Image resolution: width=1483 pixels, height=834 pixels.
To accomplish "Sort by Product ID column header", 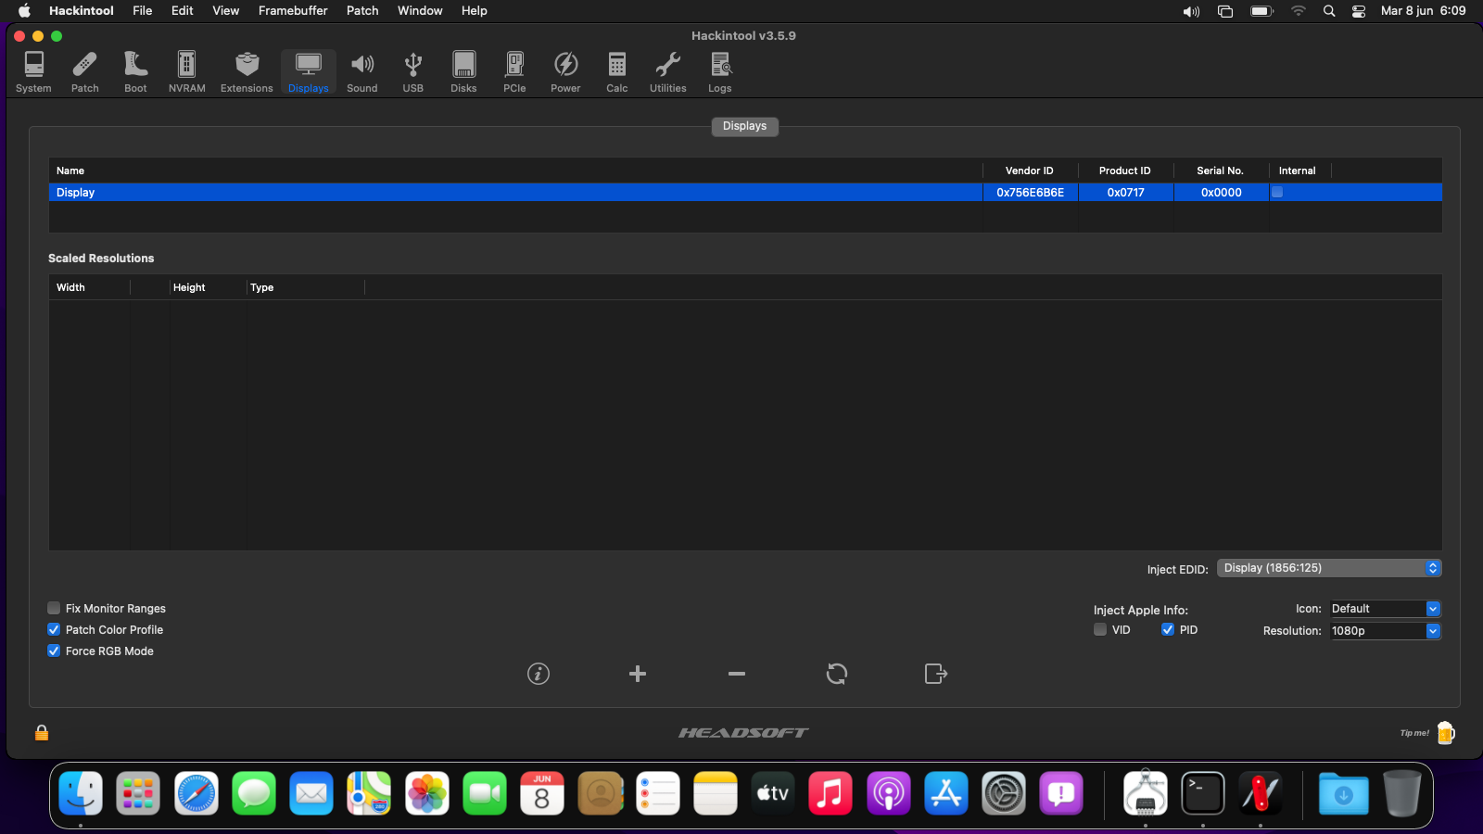I will 1125,171.
